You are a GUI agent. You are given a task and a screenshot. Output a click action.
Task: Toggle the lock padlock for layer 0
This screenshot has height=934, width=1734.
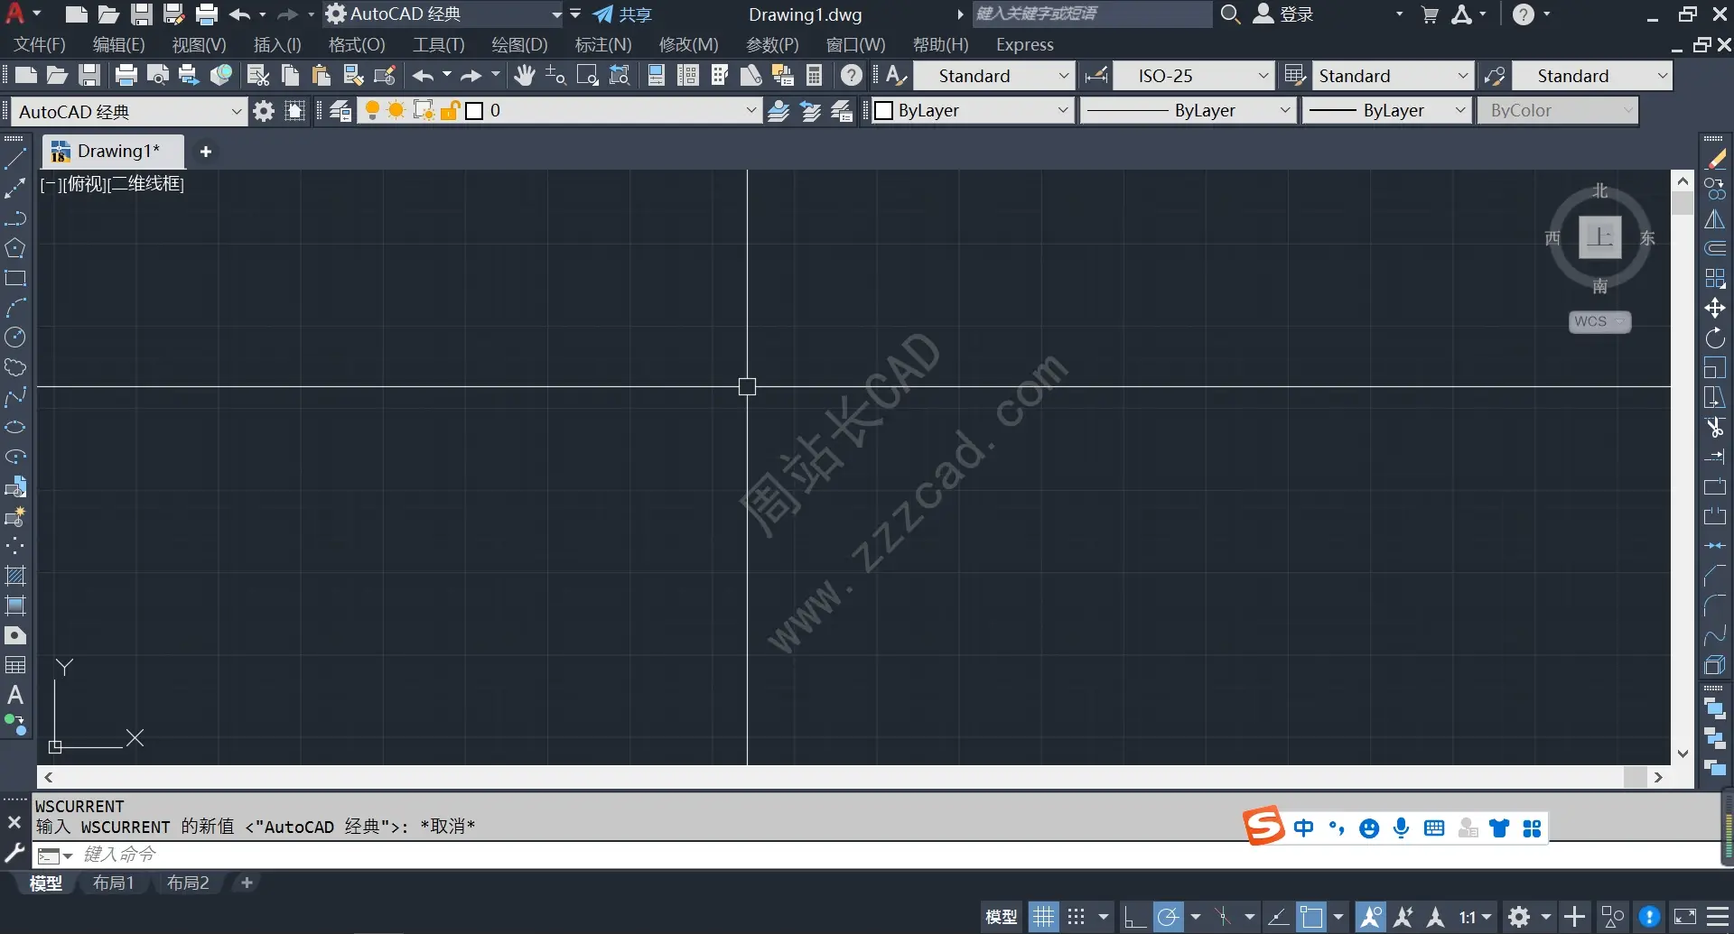449,110
